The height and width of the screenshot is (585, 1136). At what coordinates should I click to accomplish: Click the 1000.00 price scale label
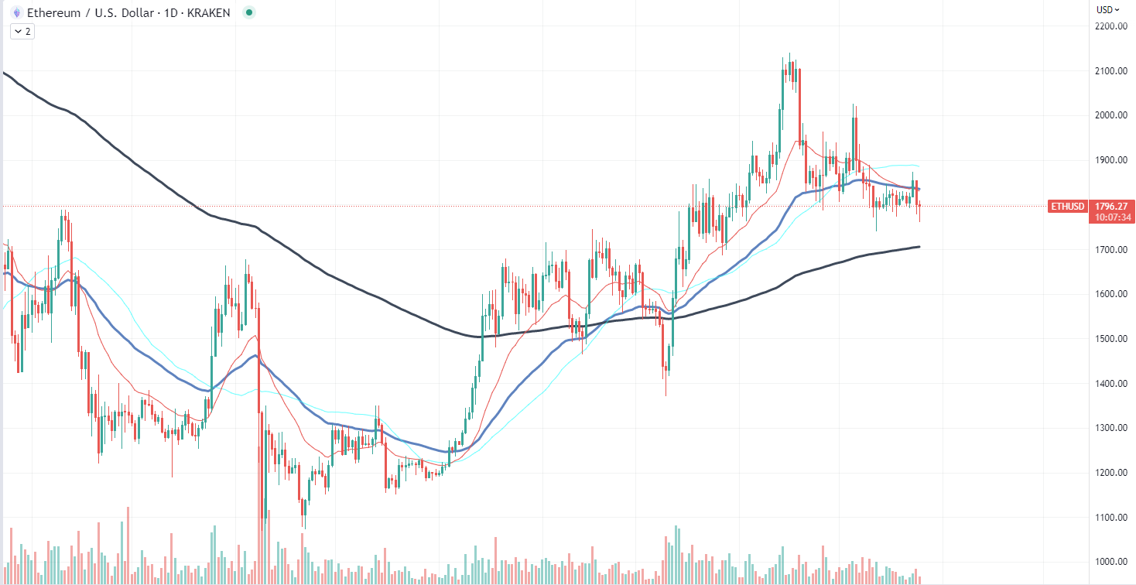(x=1110, y=562)
